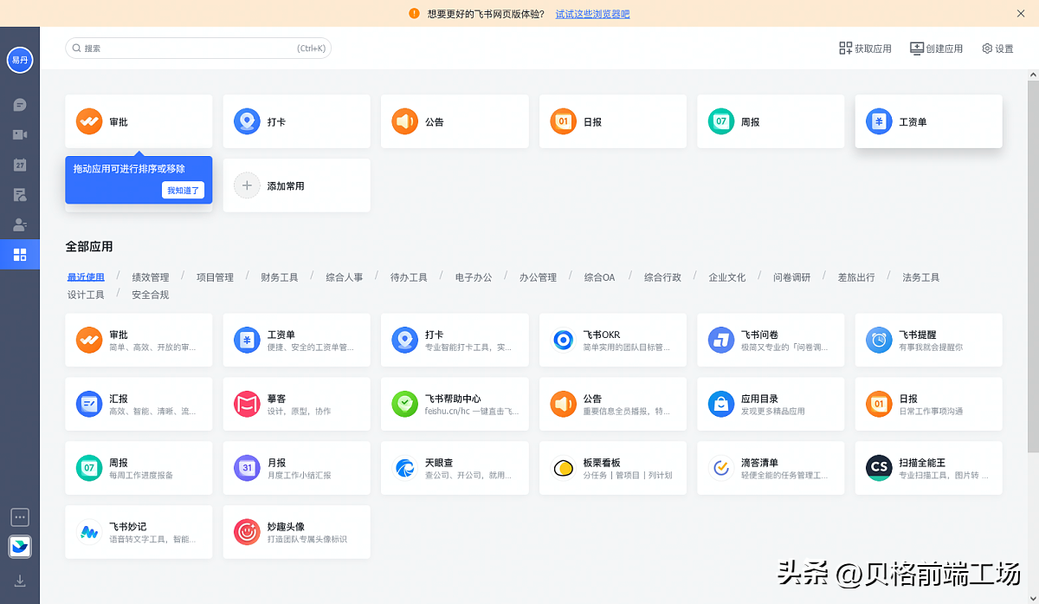1039x604 pixels.
Task: Open 摹客 design app
Action: tap(297, 404)
